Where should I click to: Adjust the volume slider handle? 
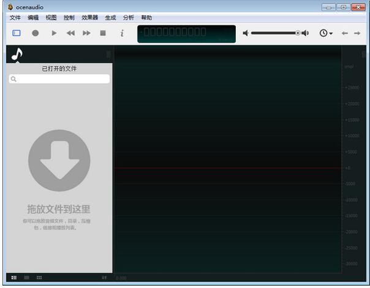[298, 33]
